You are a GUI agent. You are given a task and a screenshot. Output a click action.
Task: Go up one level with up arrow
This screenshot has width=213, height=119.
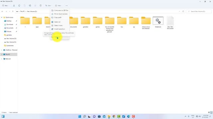pos(13,12)
